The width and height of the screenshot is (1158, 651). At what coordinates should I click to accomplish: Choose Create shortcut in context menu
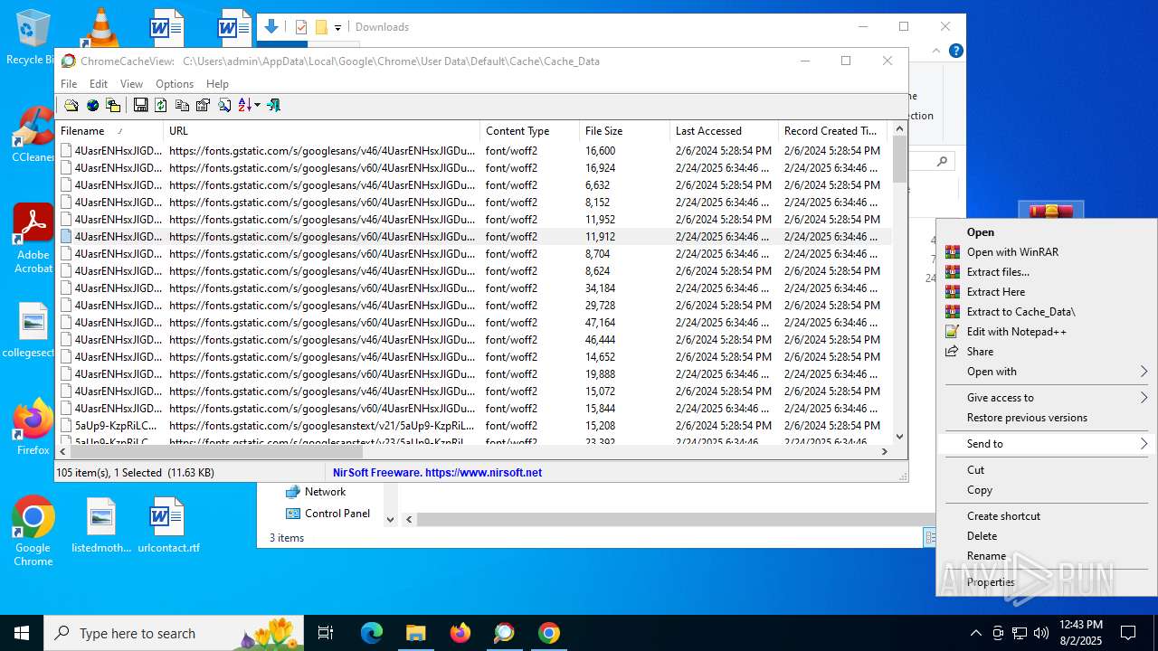(x=1047, y=516)
